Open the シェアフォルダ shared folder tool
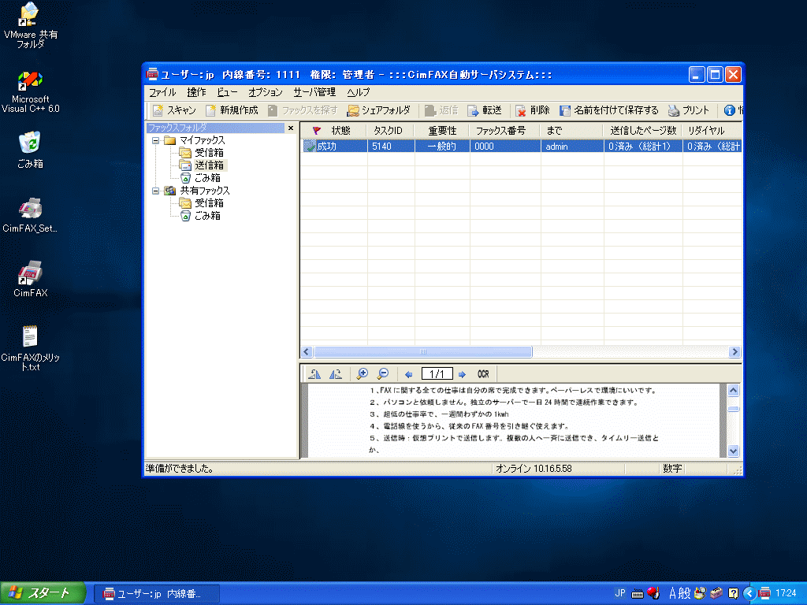The image size is (807, 605). click(x=379, y=110)
